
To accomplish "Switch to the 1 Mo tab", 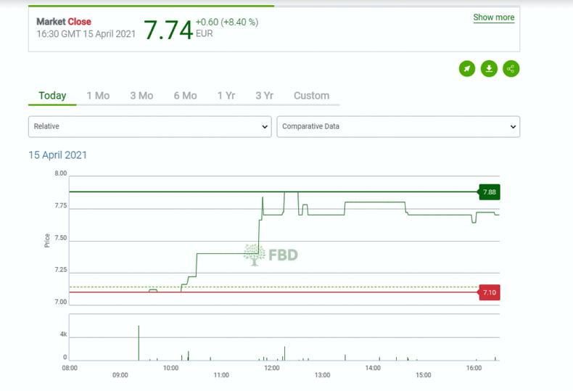I will pyautogui.click(x=98, y=96).
